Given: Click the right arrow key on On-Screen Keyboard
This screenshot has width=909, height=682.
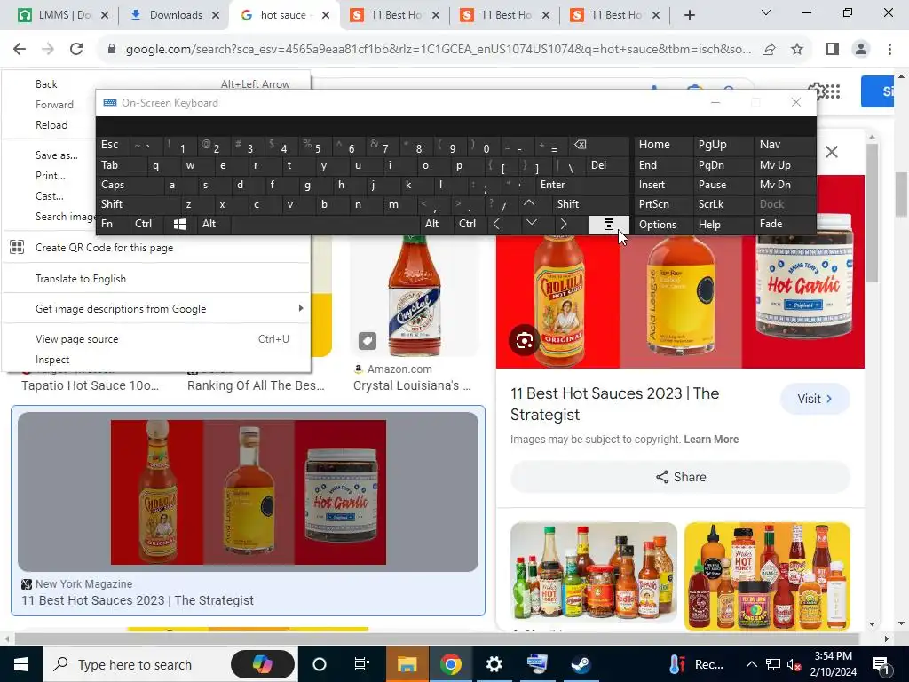Looking at the screenshot, I should (564, 224).
